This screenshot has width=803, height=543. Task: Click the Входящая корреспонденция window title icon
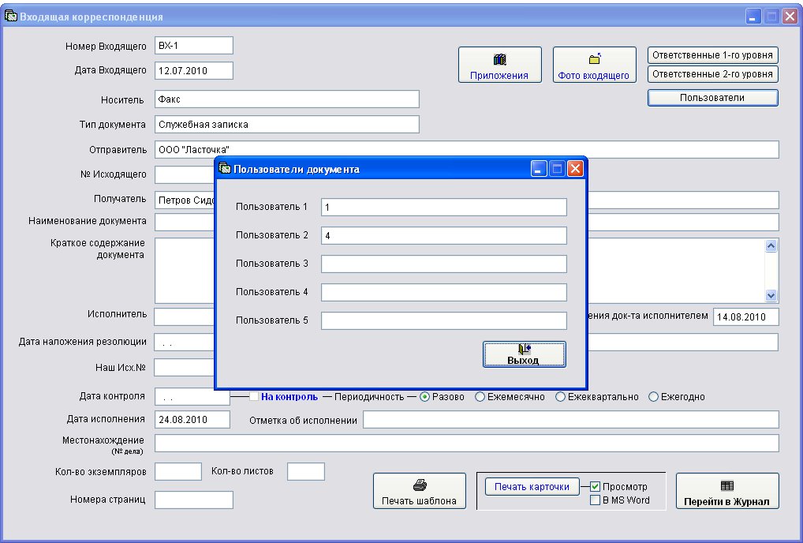click(11, 16)
